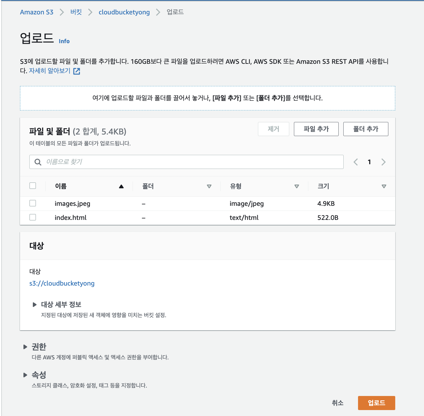Click the 이름 column header
Viewport: 424px width, 416px height.
[x=61, y=186]
